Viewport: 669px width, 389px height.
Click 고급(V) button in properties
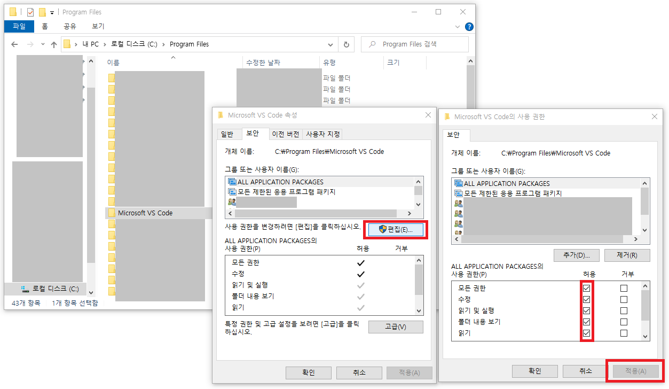click(x=396, y=327)
